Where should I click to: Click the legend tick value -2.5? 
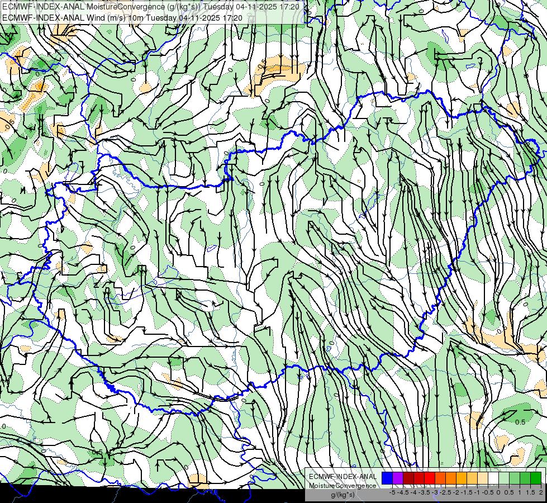point(445,492)
